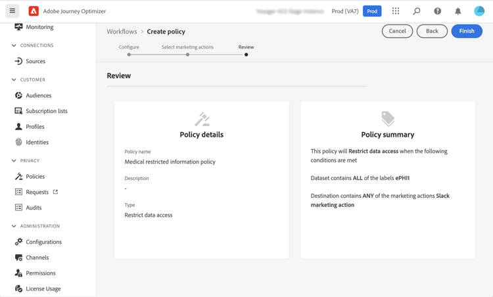This screenshot has height=297, width=493.
Task: Collapse the Privacy section
Action: pyautogui.click(x=14, y=160)
